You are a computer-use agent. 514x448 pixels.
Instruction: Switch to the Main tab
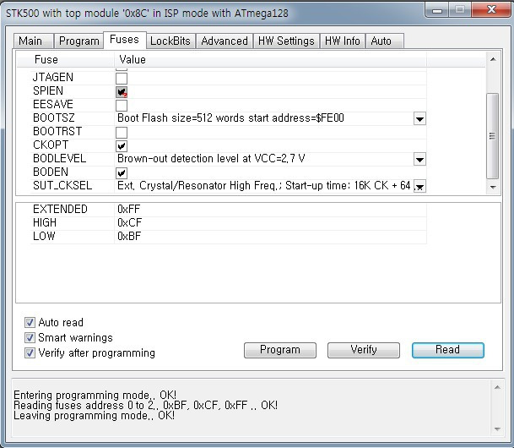coord(33,41)
